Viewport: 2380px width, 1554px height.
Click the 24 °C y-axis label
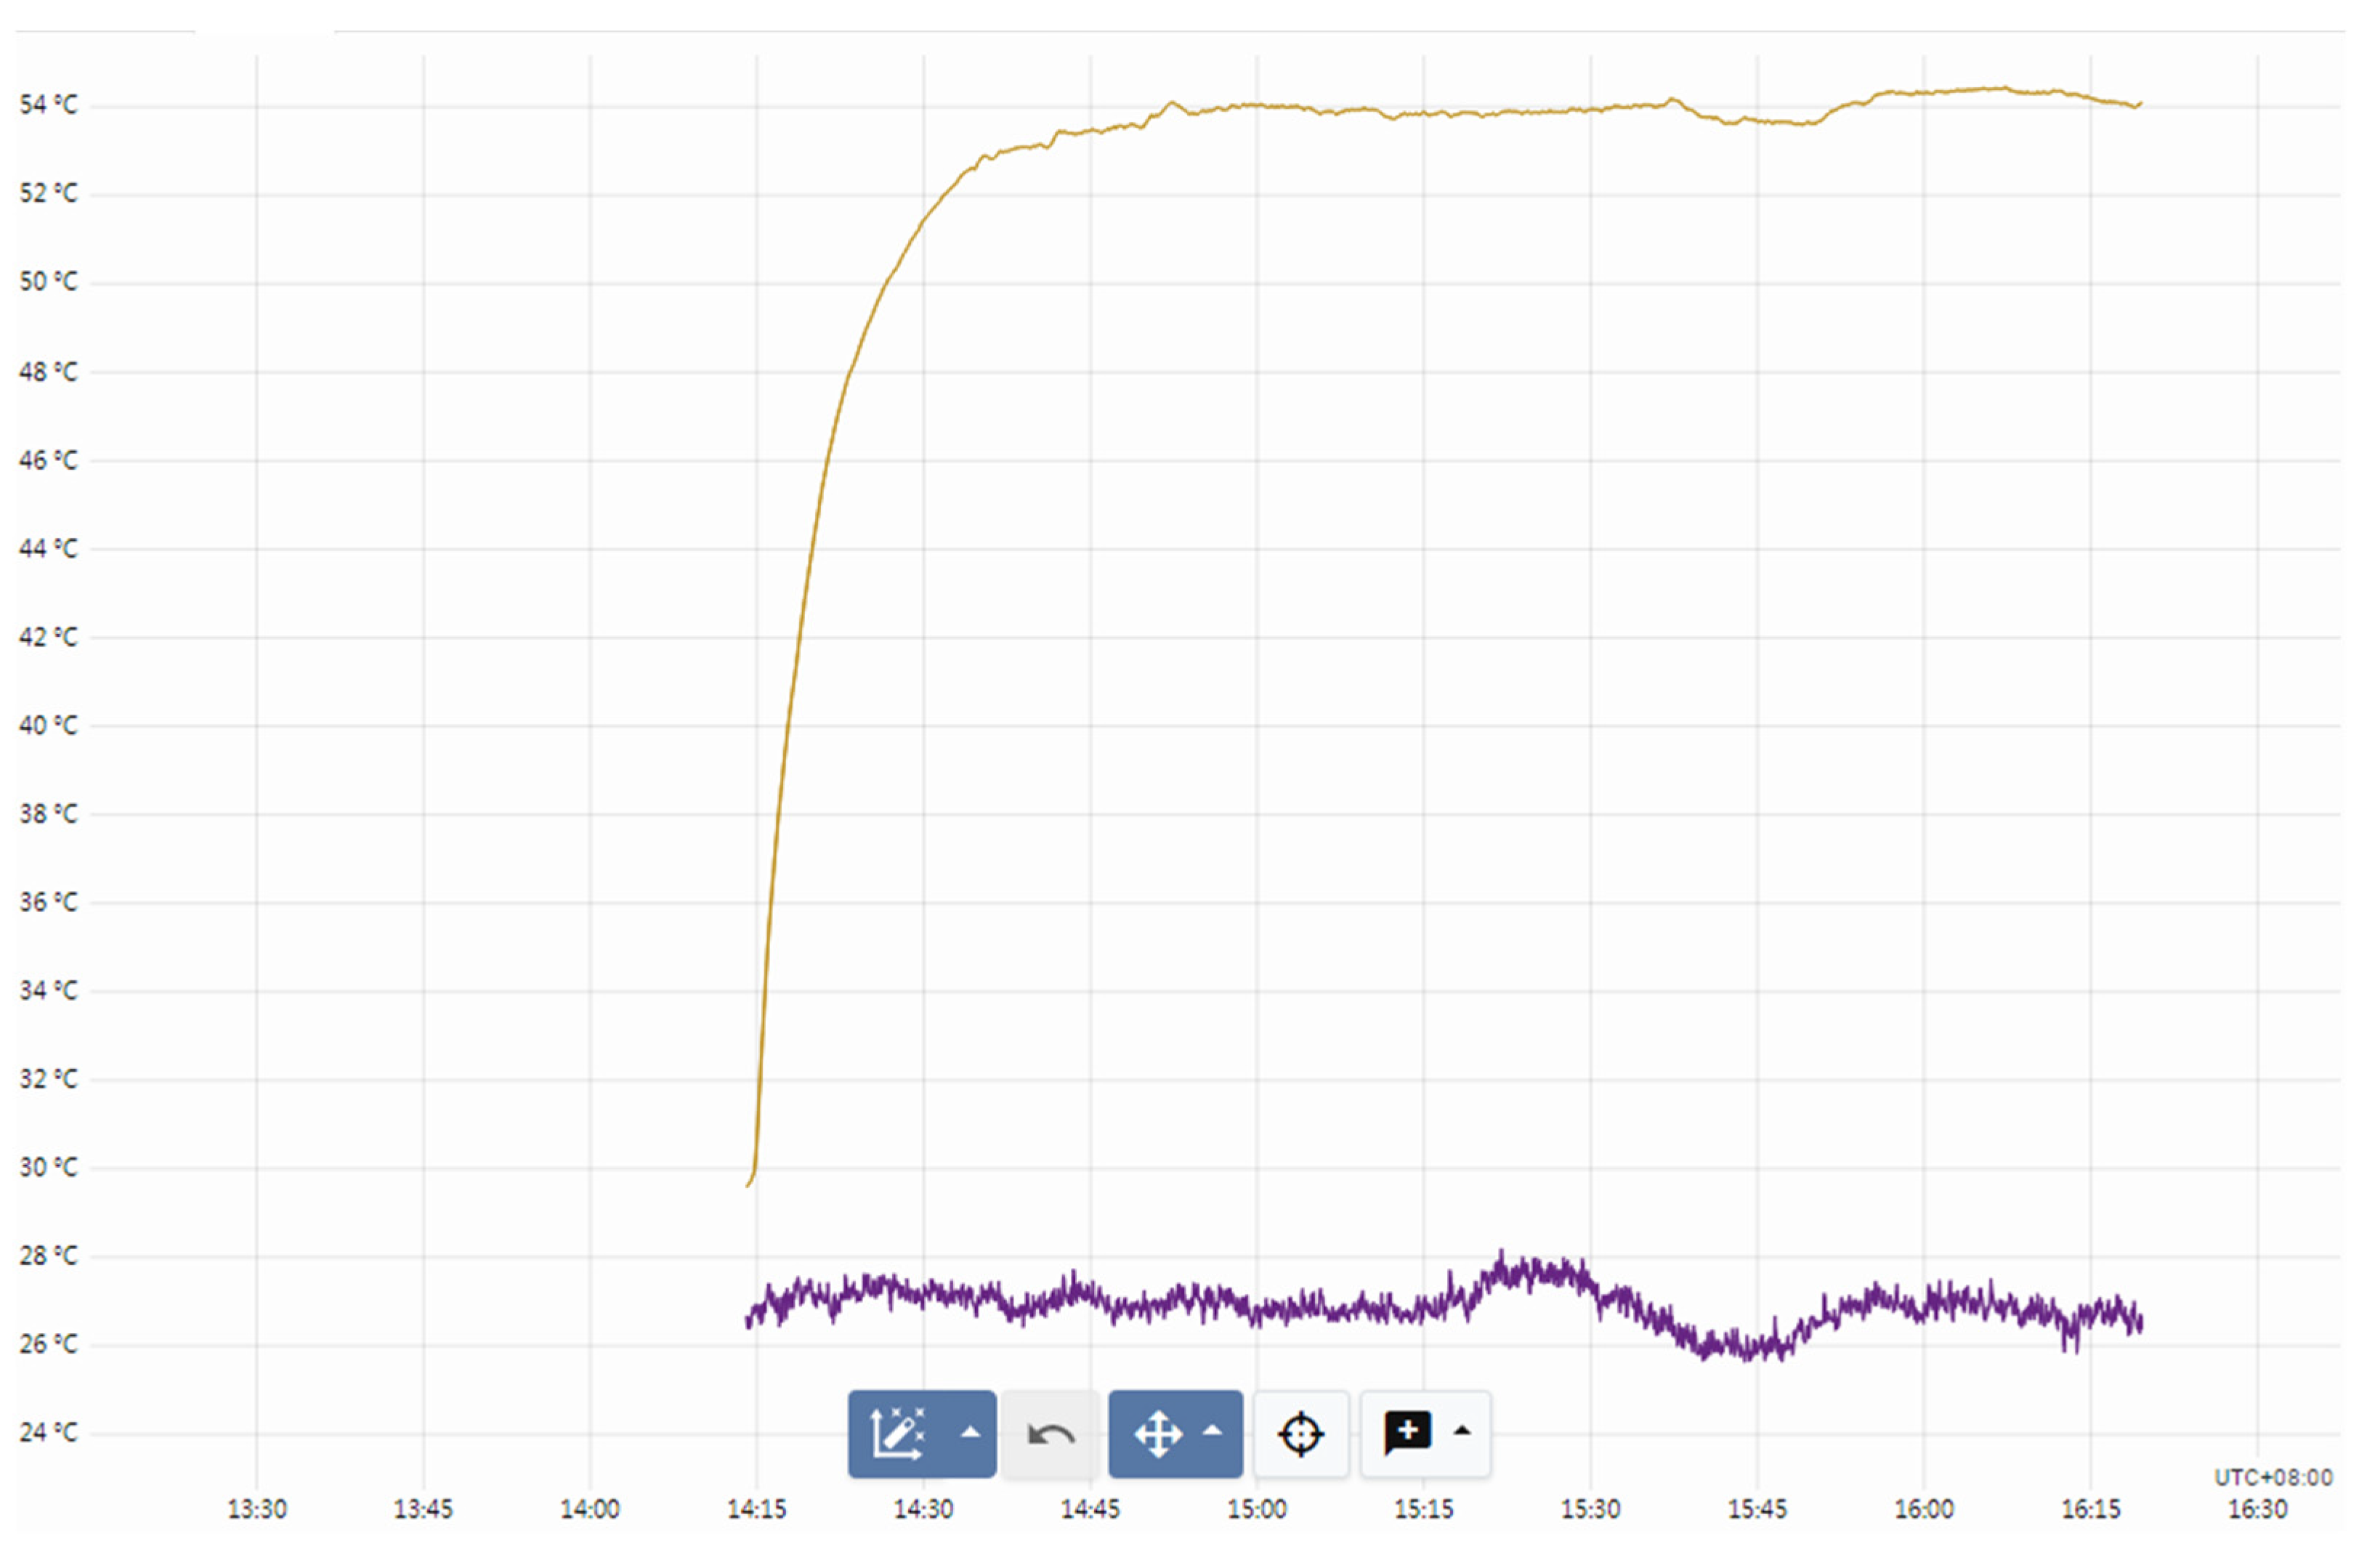pyautogui.click(x=48, y=1432)
